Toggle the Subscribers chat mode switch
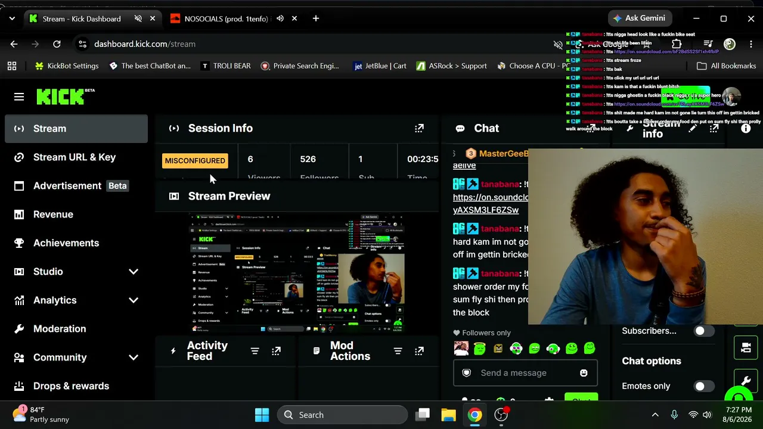This screenshot has height=429, width=763. click(x=703, y=331)
